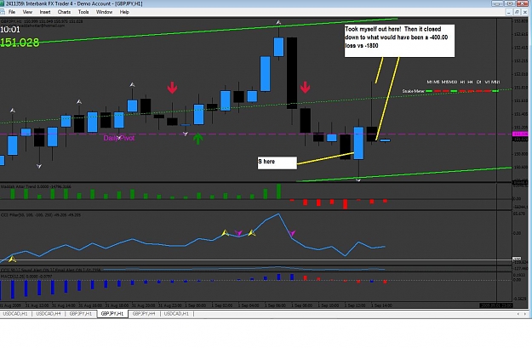Open the Help menu
This screenshot has width=532, height=348.
point(124,12)
